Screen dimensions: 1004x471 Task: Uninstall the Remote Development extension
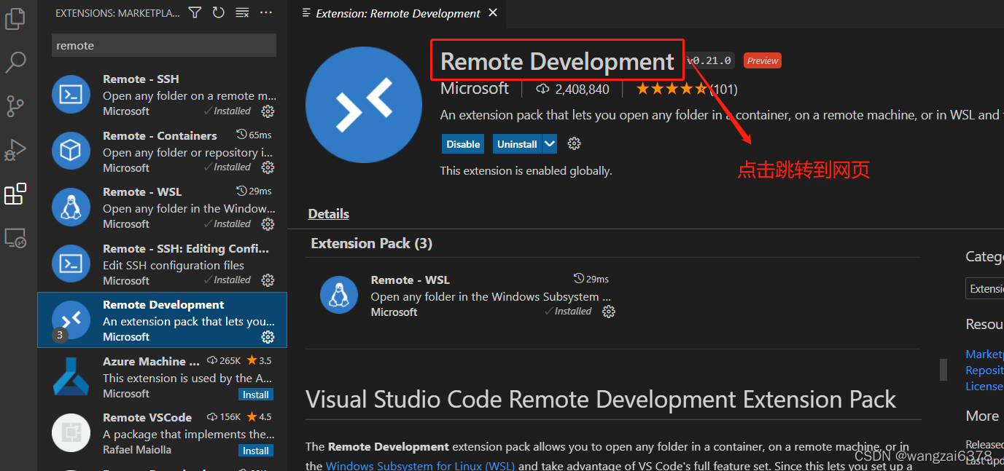(x=517, y=144)
